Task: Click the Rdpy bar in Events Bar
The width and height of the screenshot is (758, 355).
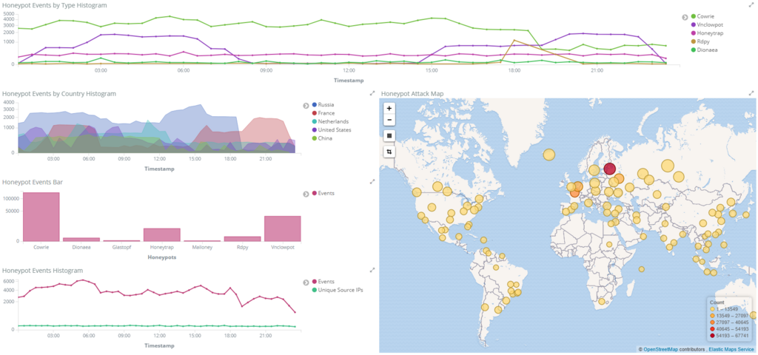Action: (243, 239)
